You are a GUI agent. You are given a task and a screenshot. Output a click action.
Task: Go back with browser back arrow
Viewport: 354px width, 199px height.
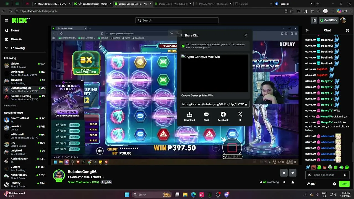tap(4, 11)
